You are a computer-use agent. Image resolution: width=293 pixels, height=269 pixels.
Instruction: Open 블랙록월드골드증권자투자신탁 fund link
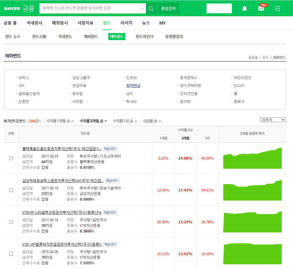click(62, 149)
